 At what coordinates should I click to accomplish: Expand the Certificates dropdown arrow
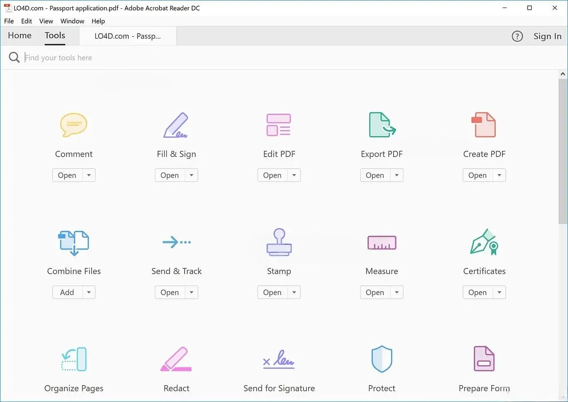tap(499, 292)
